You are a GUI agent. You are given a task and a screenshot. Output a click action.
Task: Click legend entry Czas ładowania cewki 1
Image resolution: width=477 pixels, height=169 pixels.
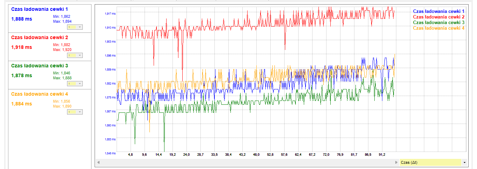(x=439, y=11)
